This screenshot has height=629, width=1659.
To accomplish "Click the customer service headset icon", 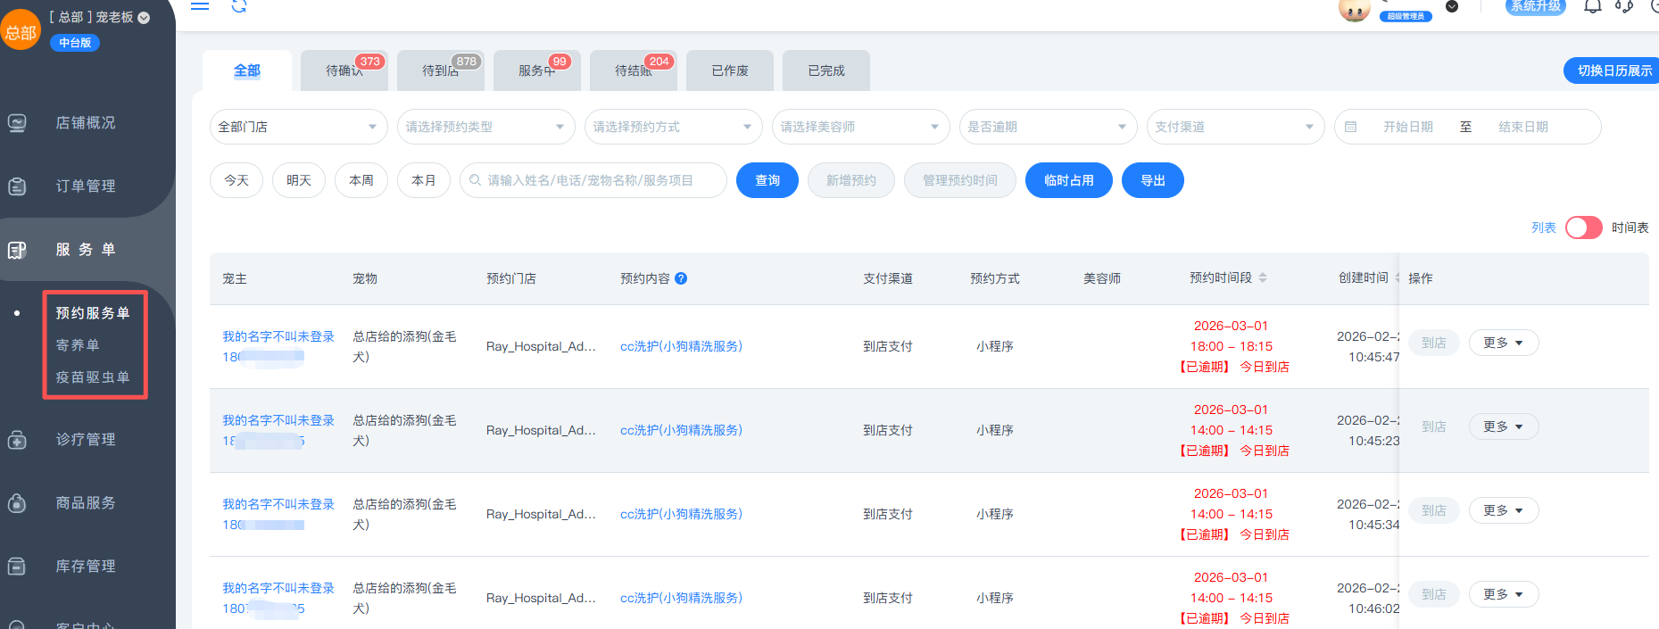I will coord(1624,7).
